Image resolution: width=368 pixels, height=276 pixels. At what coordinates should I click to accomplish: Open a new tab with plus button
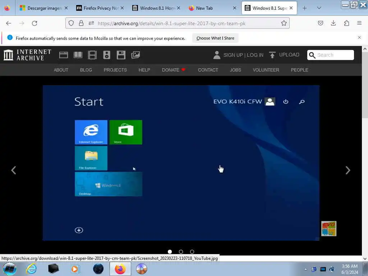305,8
